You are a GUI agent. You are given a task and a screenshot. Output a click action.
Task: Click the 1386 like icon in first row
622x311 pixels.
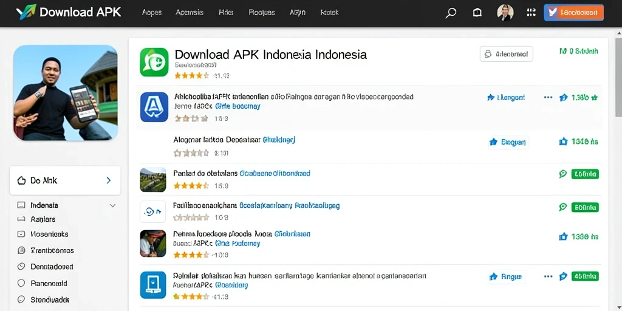[x=563, y=97]
